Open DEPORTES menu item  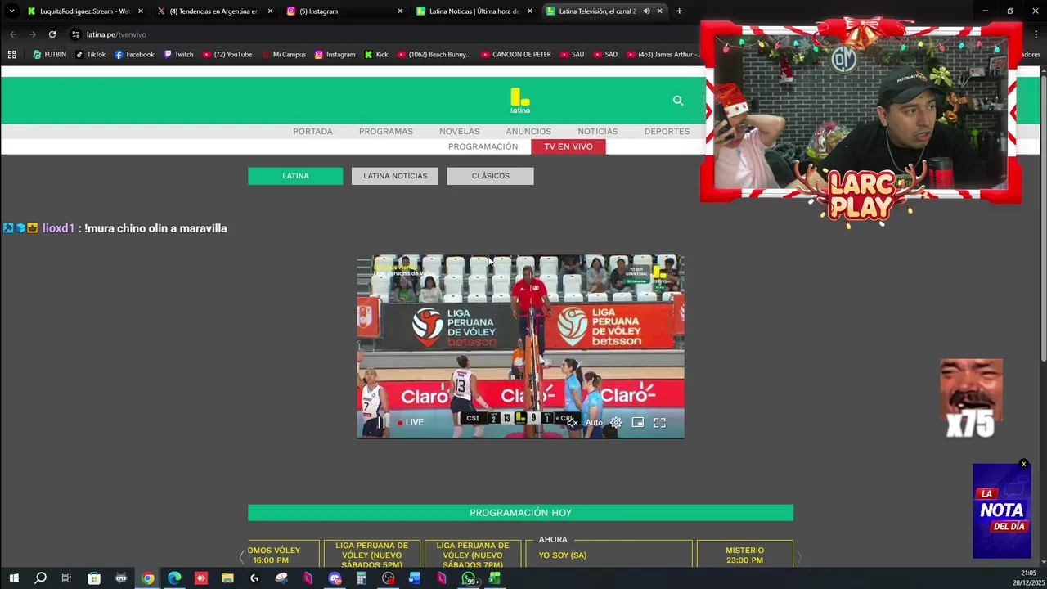(667, 131)
